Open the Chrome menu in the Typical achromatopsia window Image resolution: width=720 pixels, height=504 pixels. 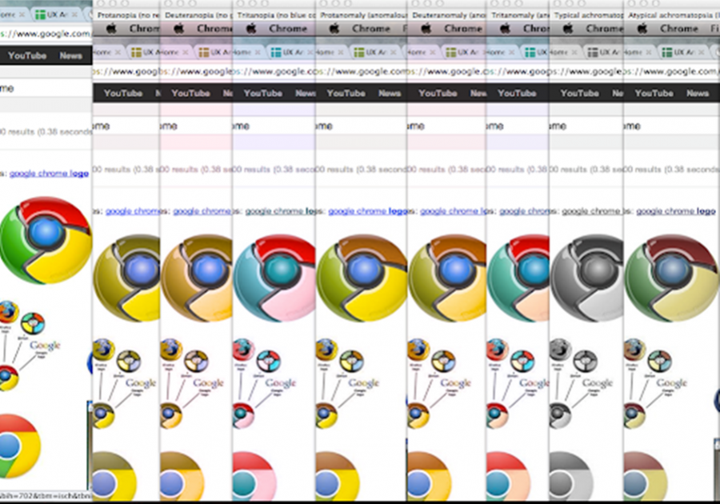604,29
